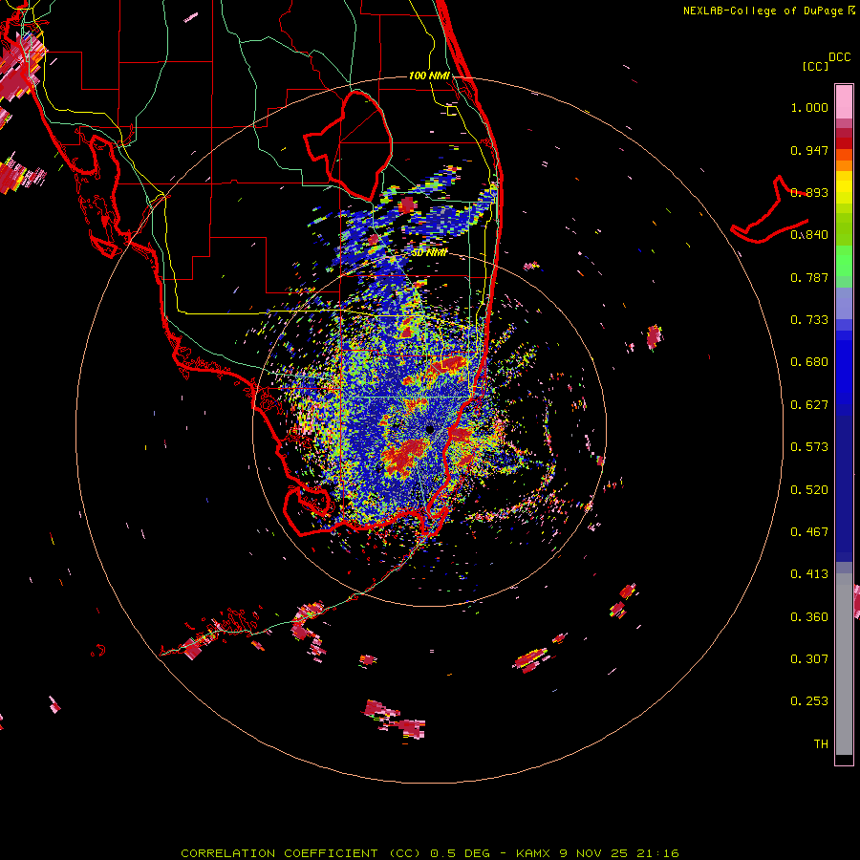Viewport: 860px width, 860px height.
Task: Click the 0.680 color scale label
Action: [x=809, y=361]
